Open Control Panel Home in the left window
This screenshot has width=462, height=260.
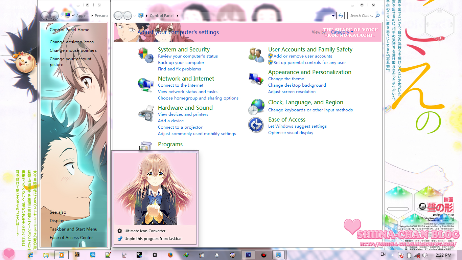click(69, 30)
